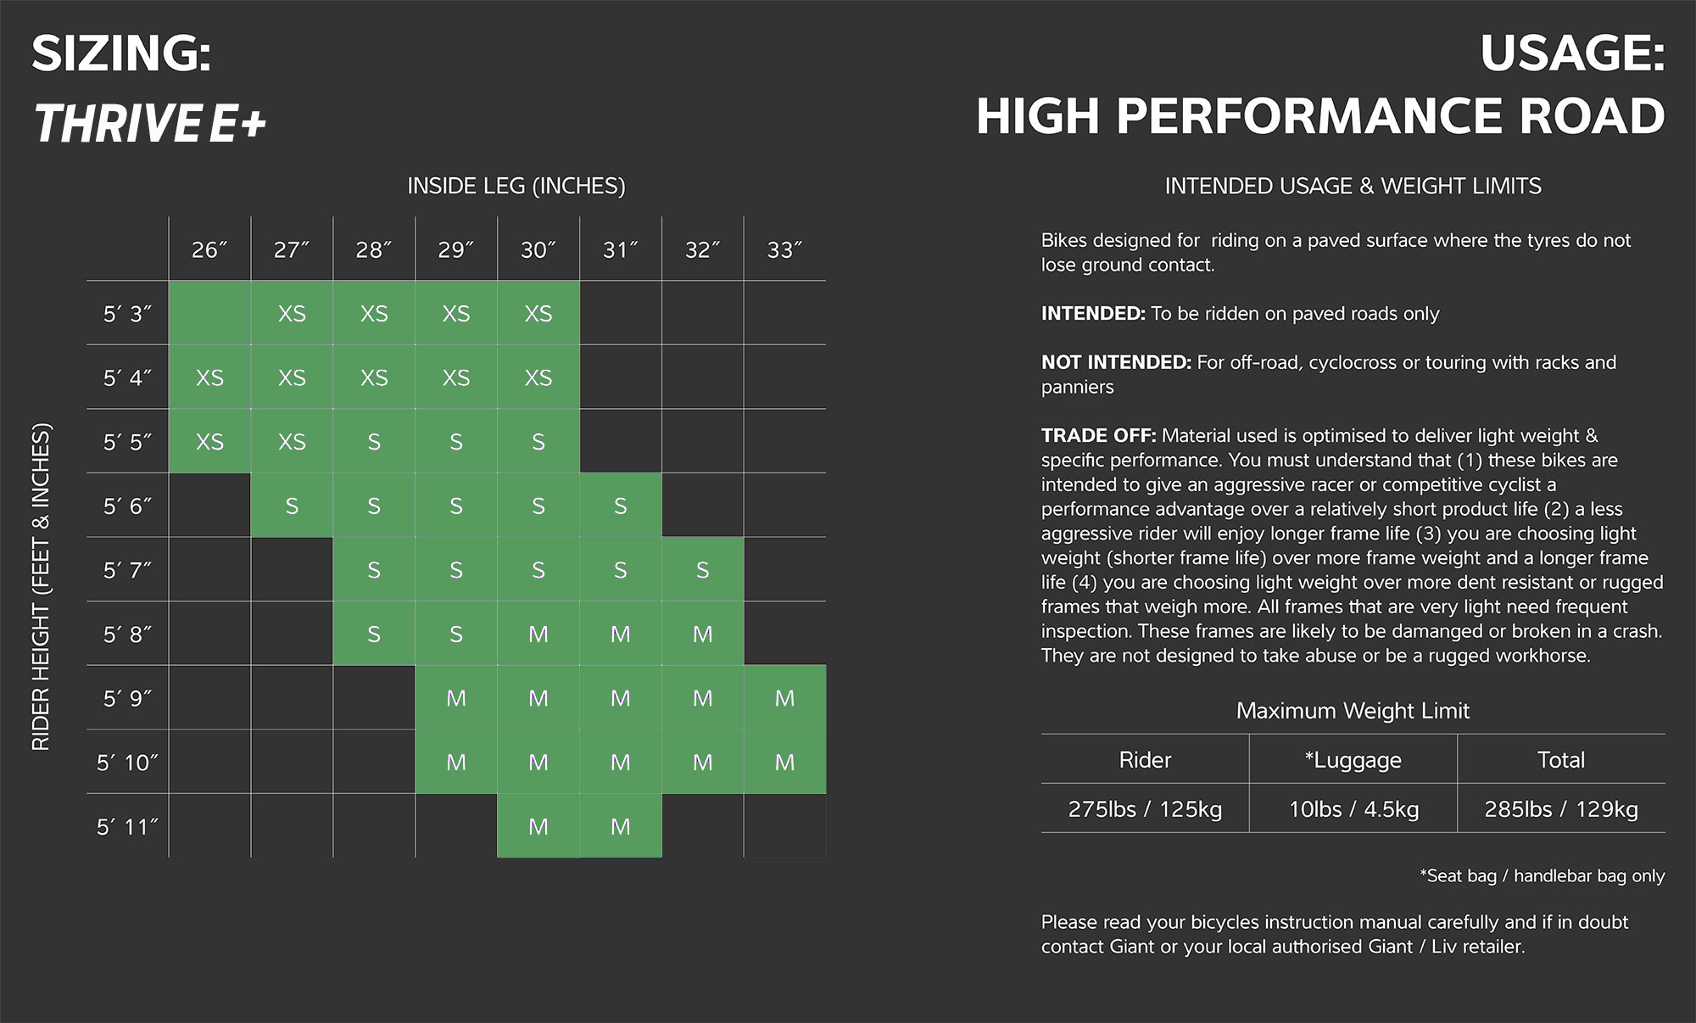The width and height of the screenshot is (1696, 1023).
Task: Click the INSIDE LEG (INCHES) axis label
Action: [516, 186]
